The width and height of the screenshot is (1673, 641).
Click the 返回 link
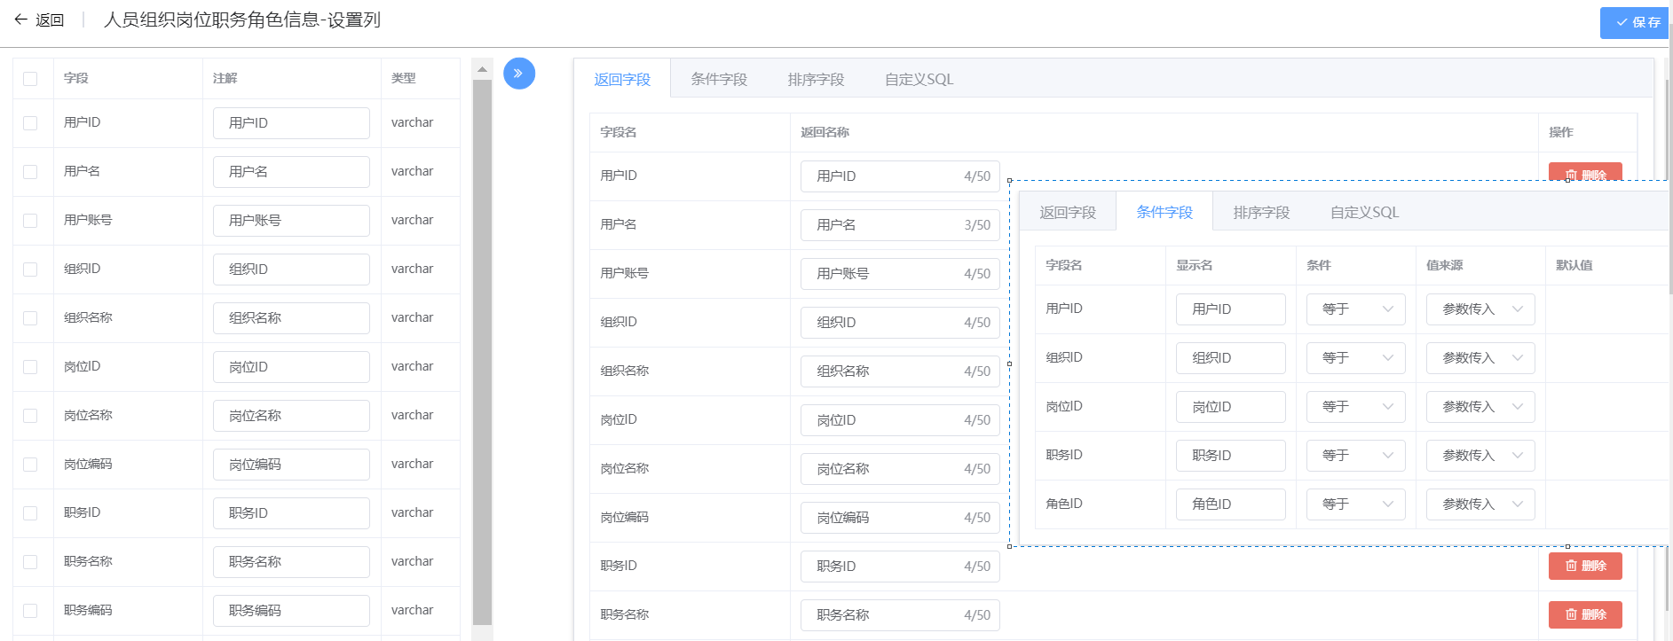pos(50,20)
